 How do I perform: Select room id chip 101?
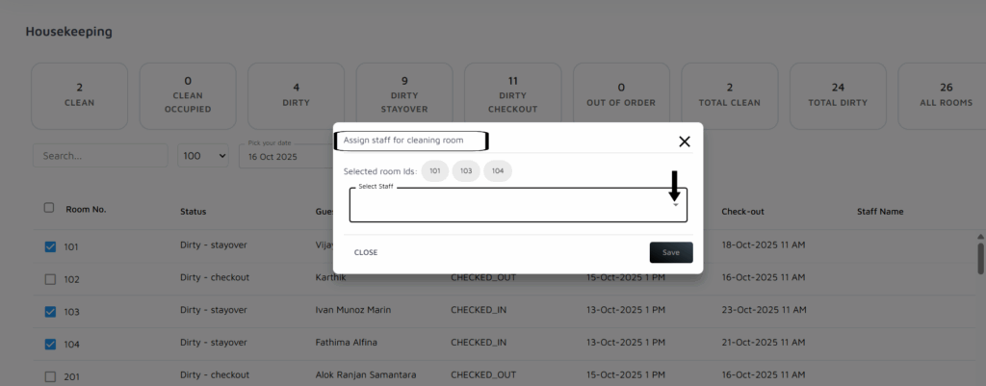[x=435, y=170]
